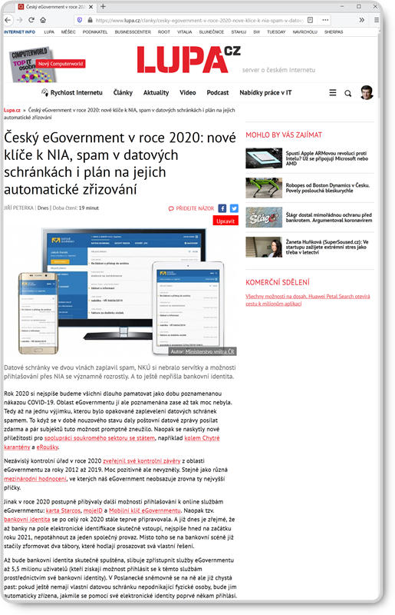
Task: Click Lupa.cz breadcrumb link
Action: click(x=12, y=110)
